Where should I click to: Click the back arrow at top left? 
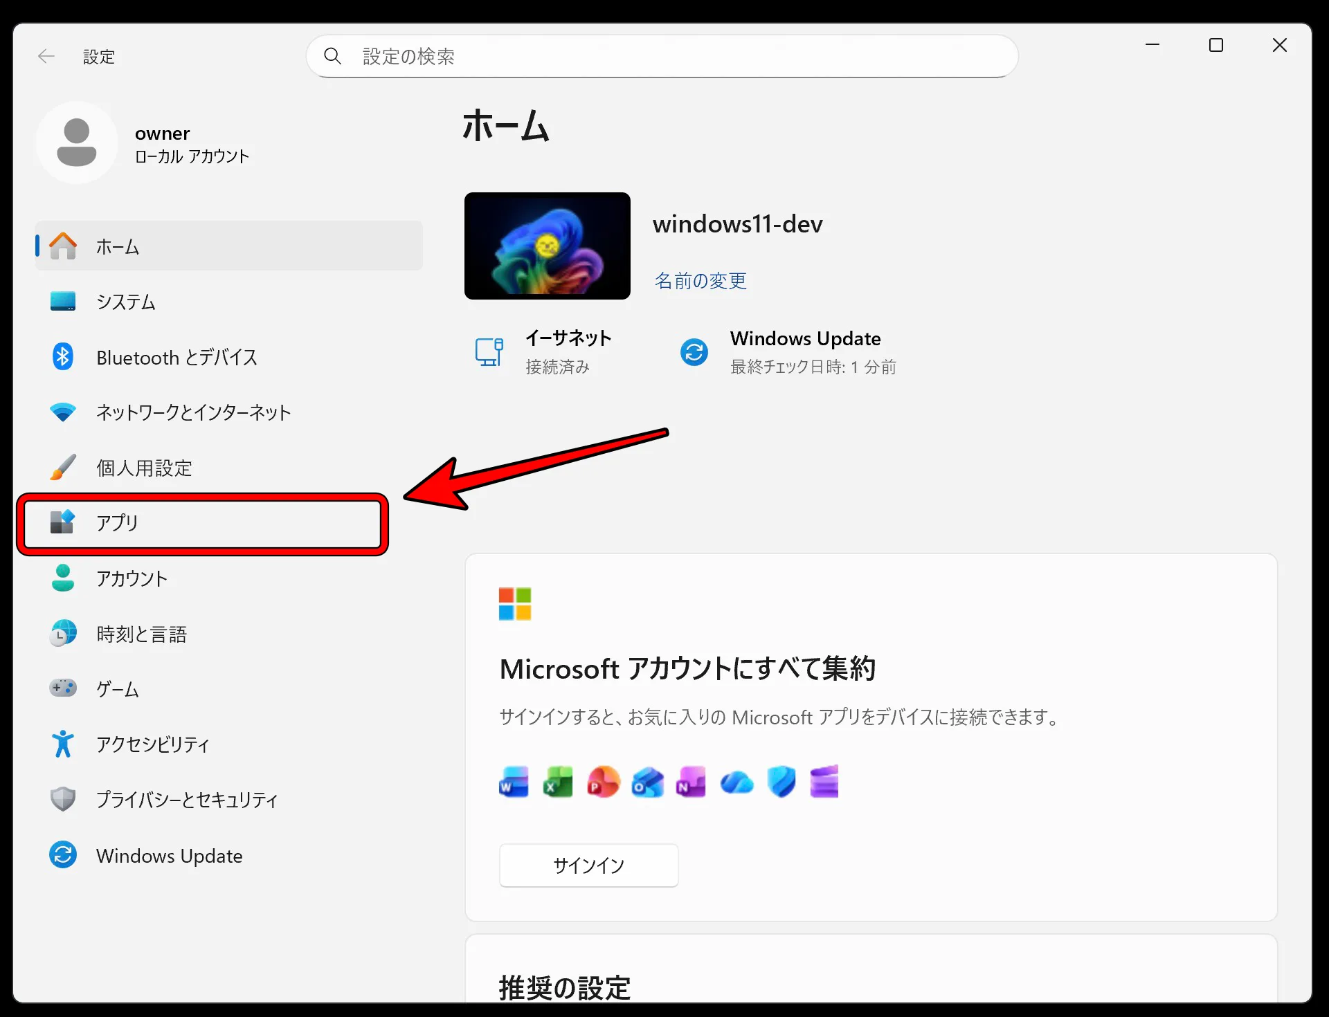click(46, 56)
